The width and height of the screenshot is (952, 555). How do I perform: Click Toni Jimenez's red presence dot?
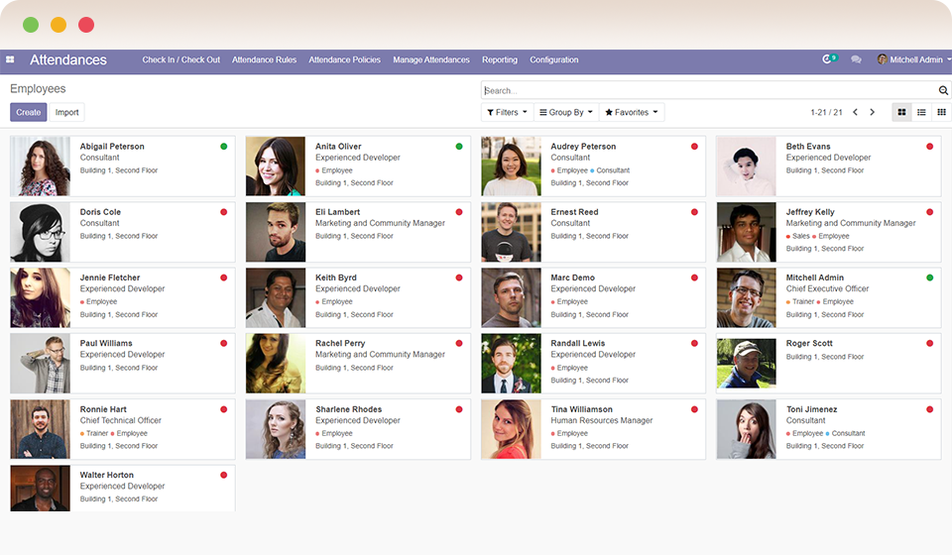[x=929, y=409]
